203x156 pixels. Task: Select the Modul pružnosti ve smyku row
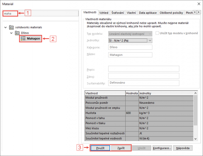coord(139,108)
